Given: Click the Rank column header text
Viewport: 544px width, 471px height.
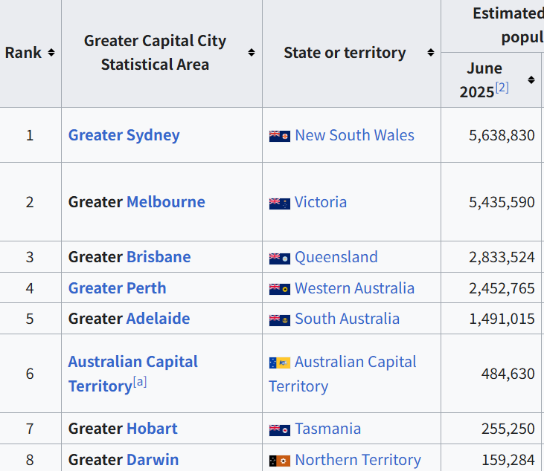Looking at the screenshot, I should 23,53.
